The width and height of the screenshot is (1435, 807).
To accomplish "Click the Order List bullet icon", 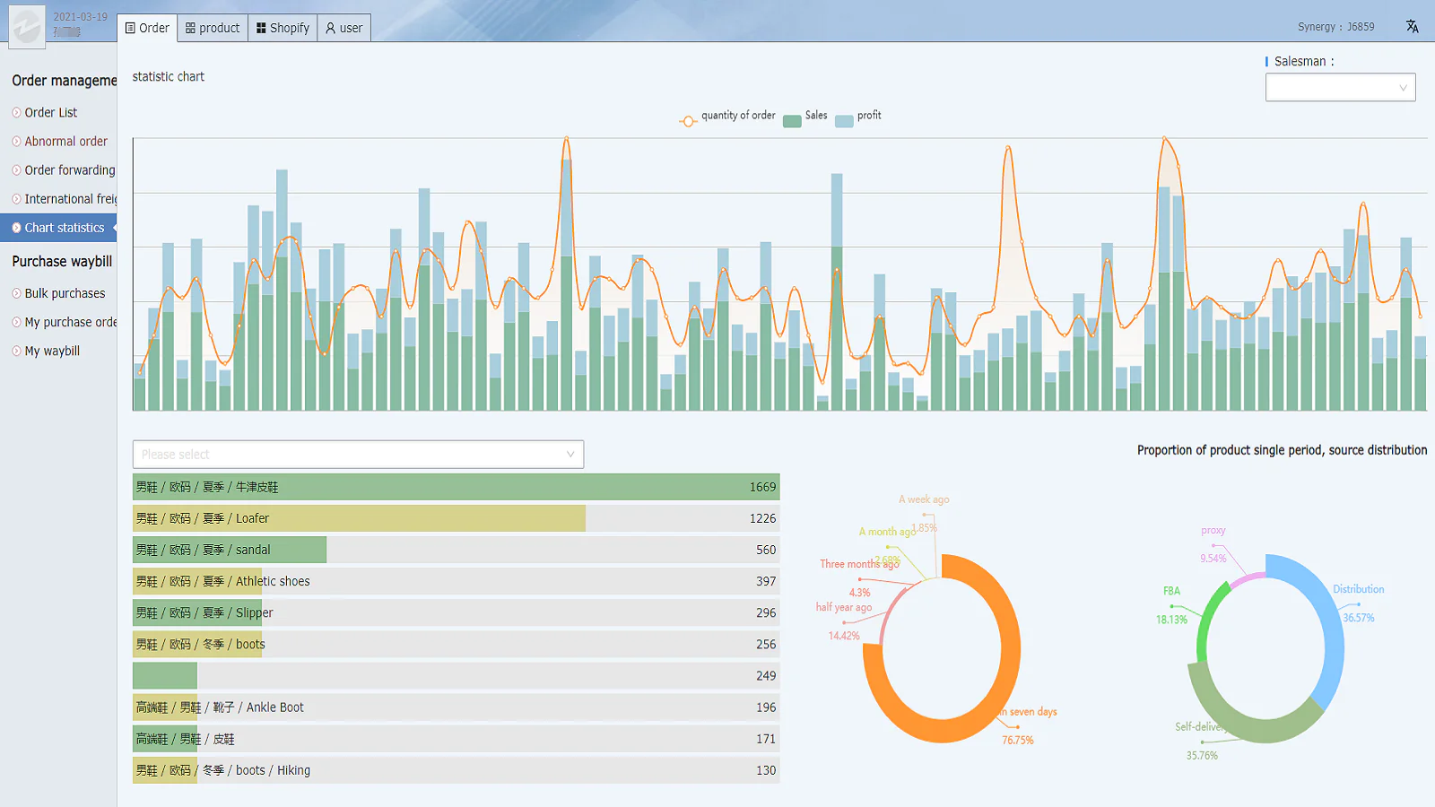I will [16, 113].
